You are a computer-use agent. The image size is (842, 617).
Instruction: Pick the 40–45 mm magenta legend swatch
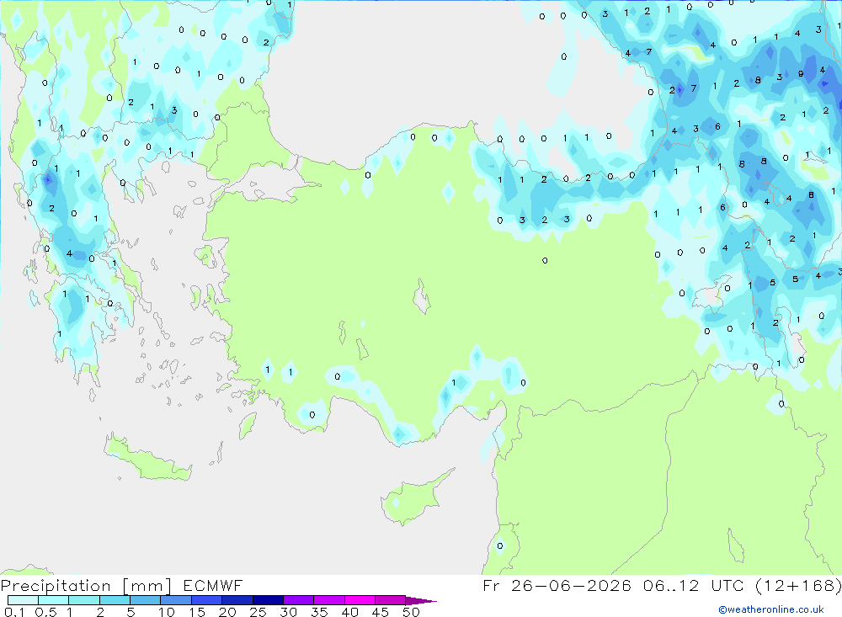click(360, 600)
